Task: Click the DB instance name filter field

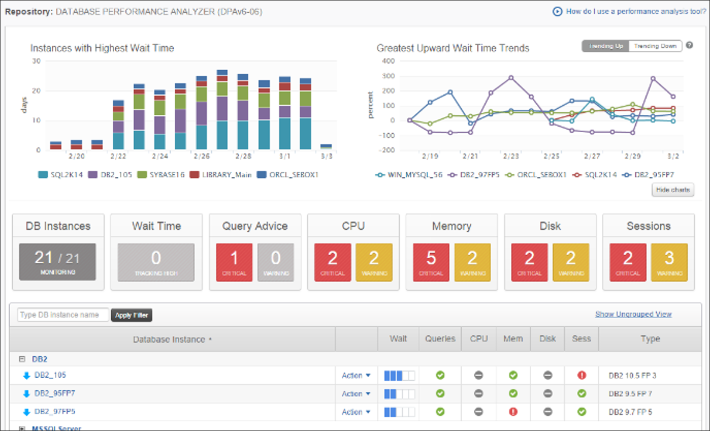Action: tap(63, 315)
